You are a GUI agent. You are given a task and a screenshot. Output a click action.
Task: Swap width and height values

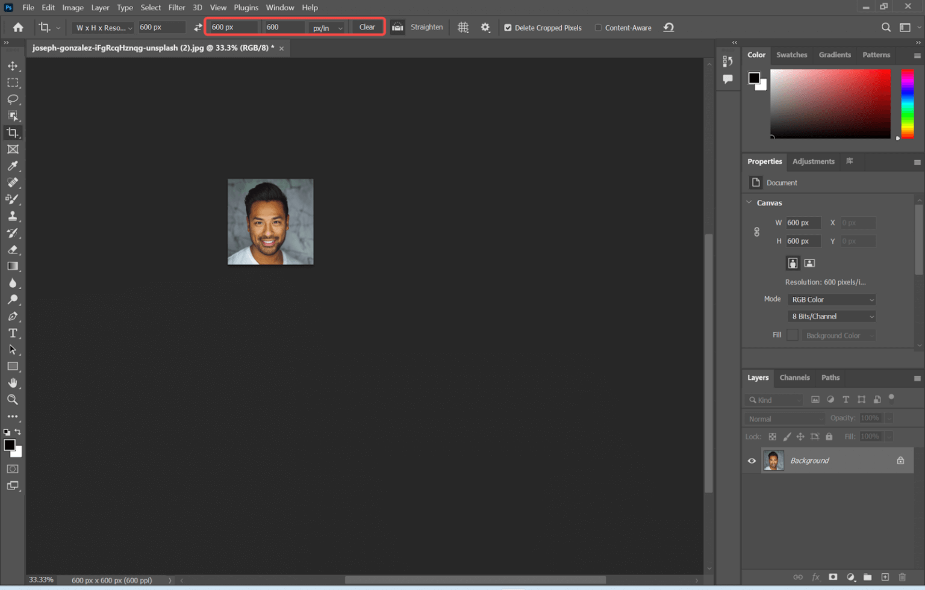(198, 28)
